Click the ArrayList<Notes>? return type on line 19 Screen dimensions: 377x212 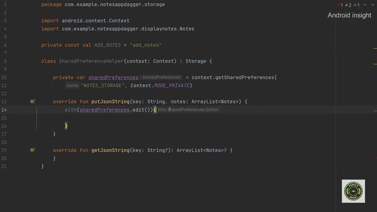201,150
